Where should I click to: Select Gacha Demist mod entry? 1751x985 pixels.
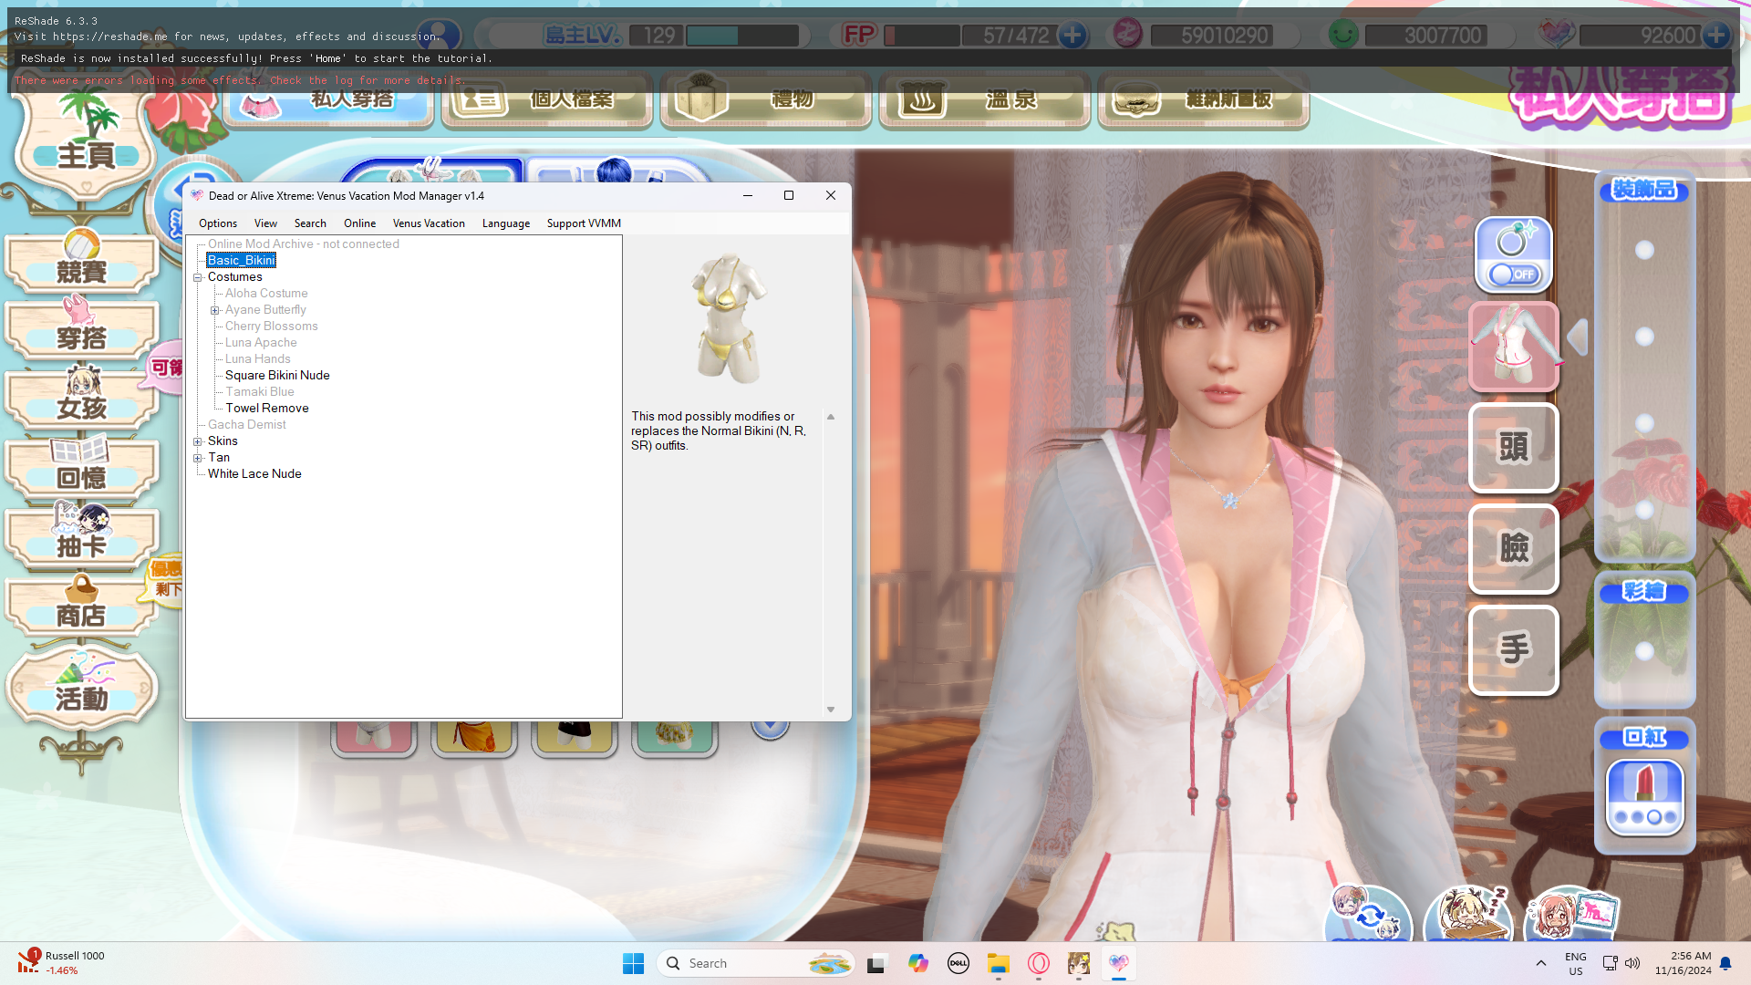click(246, 425)
